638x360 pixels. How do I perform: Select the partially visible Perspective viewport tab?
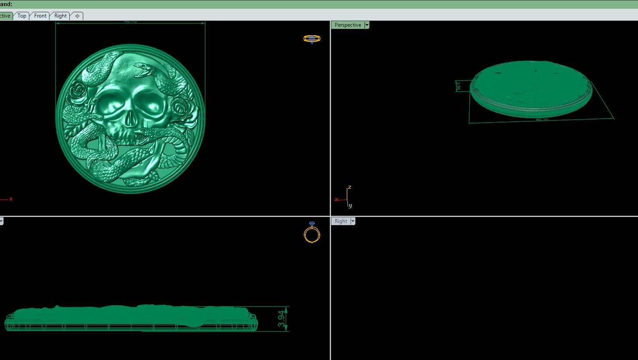pyautogui.click(x=5, y=16)
